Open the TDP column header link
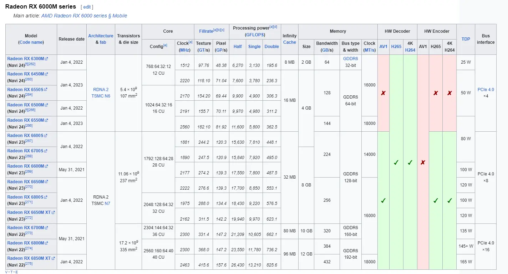 (x=466, y=39)
